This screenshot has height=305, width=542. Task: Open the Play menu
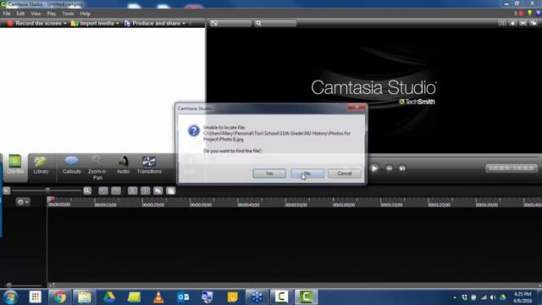(52, 14)
